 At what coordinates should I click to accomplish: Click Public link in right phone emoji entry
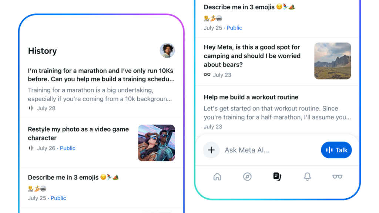click(234, 28)
